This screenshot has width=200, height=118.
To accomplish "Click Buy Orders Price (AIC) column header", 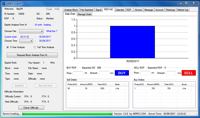I will (139, 84).
